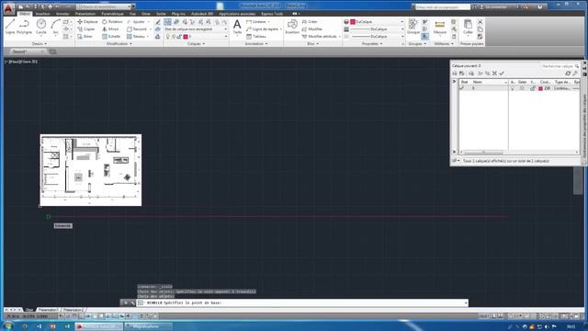
Task: Click the ribbon current layer color swatch
Action: coord(186,37)
